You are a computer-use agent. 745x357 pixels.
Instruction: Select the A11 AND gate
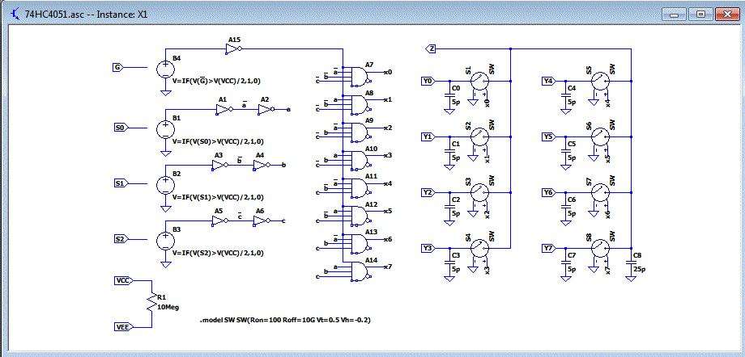[x=360, y=187]
